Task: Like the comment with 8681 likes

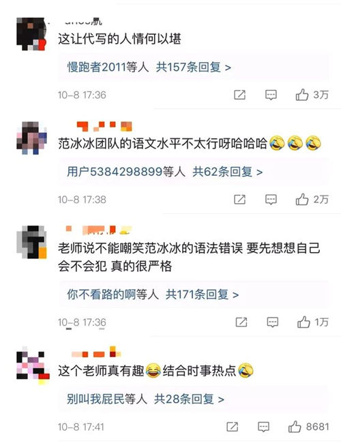Action: tap(295, 427)
